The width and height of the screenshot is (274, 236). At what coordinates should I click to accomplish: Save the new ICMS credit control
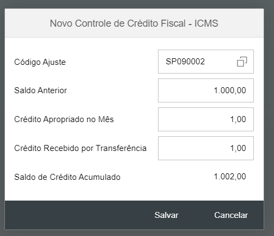[166, 215]
